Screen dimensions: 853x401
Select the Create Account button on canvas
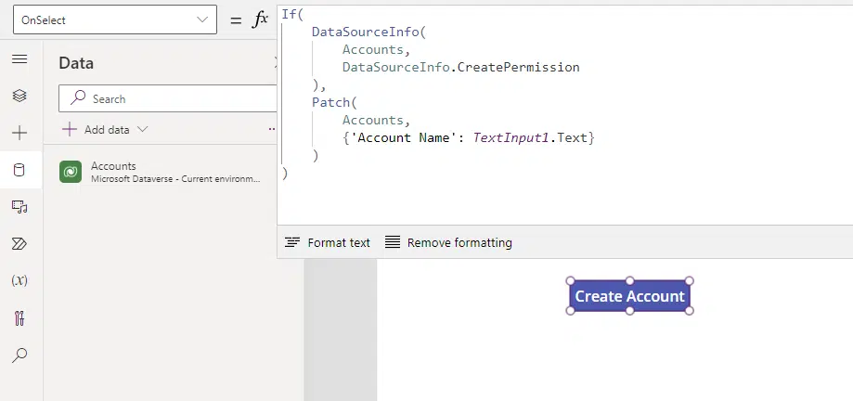pos(629,296)
